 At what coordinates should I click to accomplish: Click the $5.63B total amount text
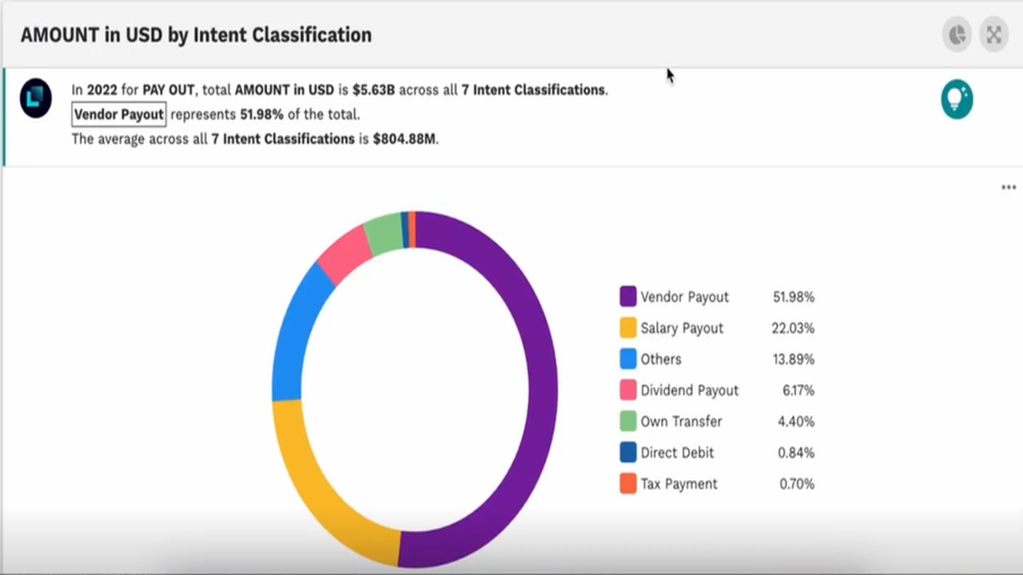click(x=373, y=90)
